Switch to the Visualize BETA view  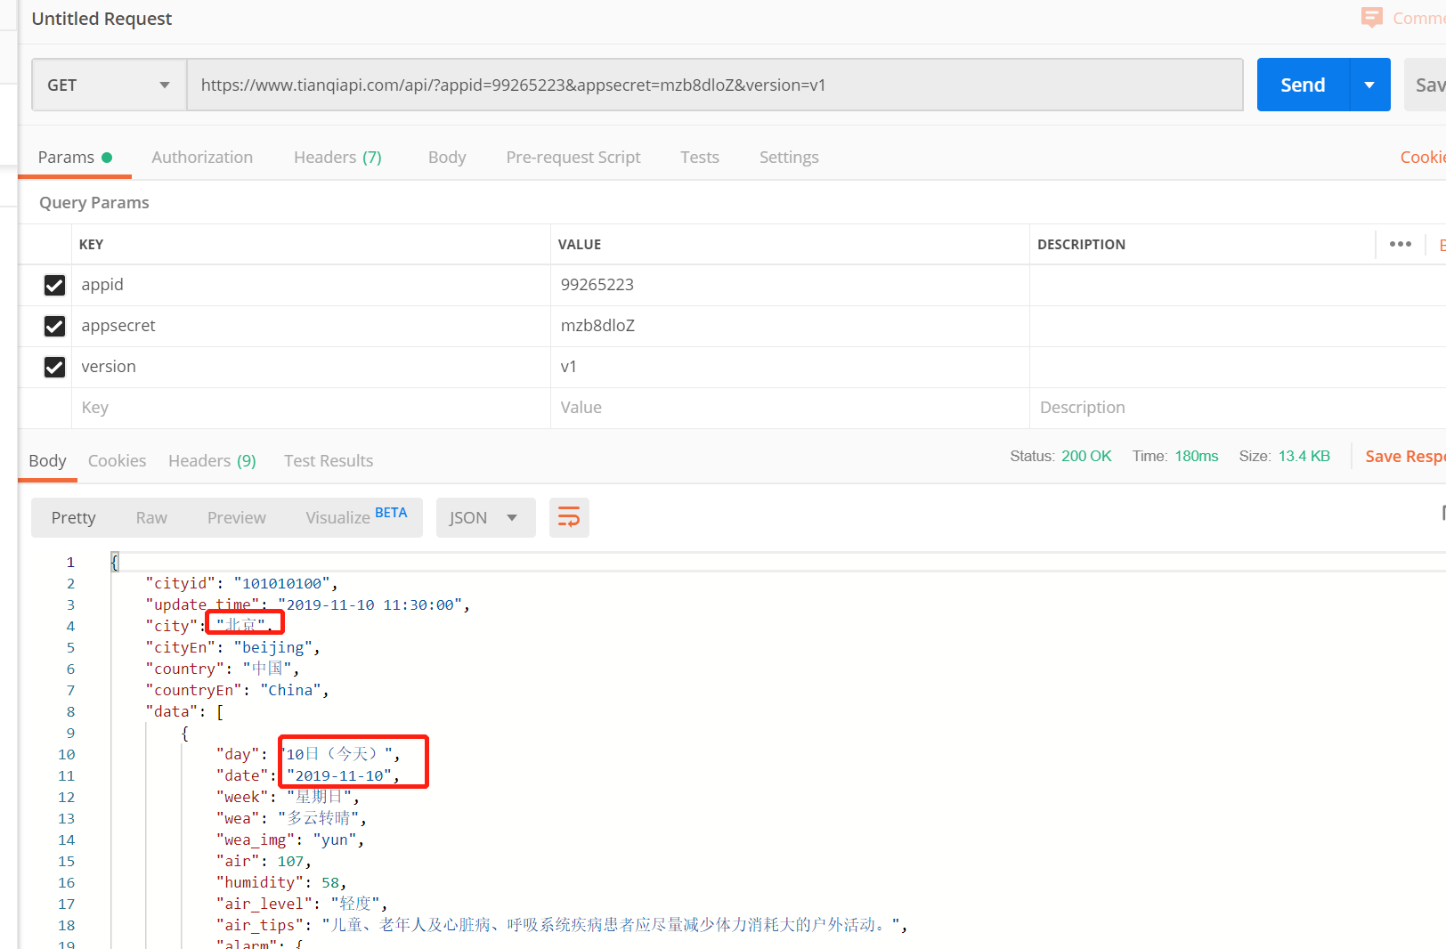point(356,516)
